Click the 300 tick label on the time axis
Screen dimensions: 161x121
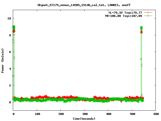point(84,114)
